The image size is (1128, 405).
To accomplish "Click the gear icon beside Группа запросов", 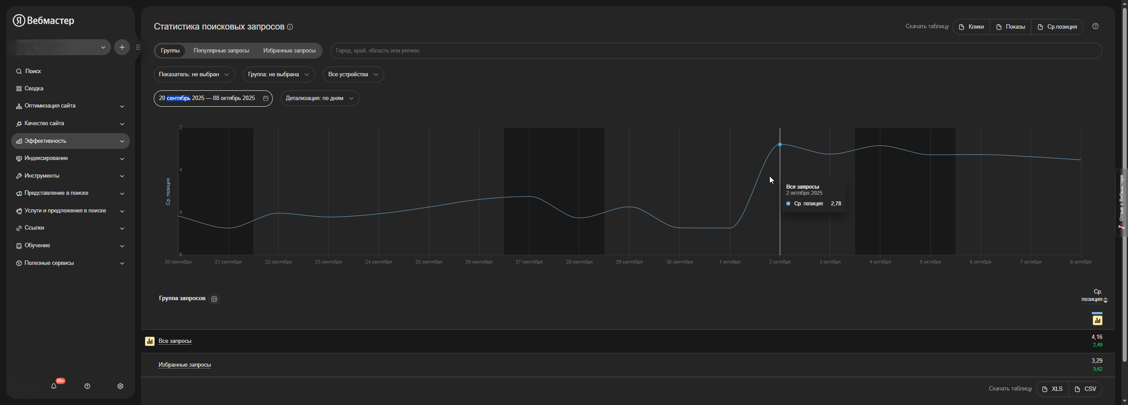I will (214, 299).
